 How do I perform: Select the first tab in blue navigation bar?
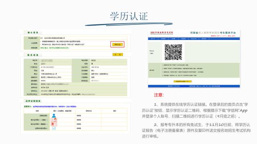click(x=153, y=39)
